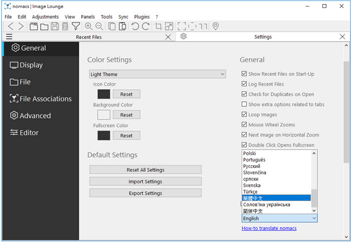The height and width of the screenshot is (242, 351).
Task: Click the Copy toolbar icon
Action: [112, 26]
